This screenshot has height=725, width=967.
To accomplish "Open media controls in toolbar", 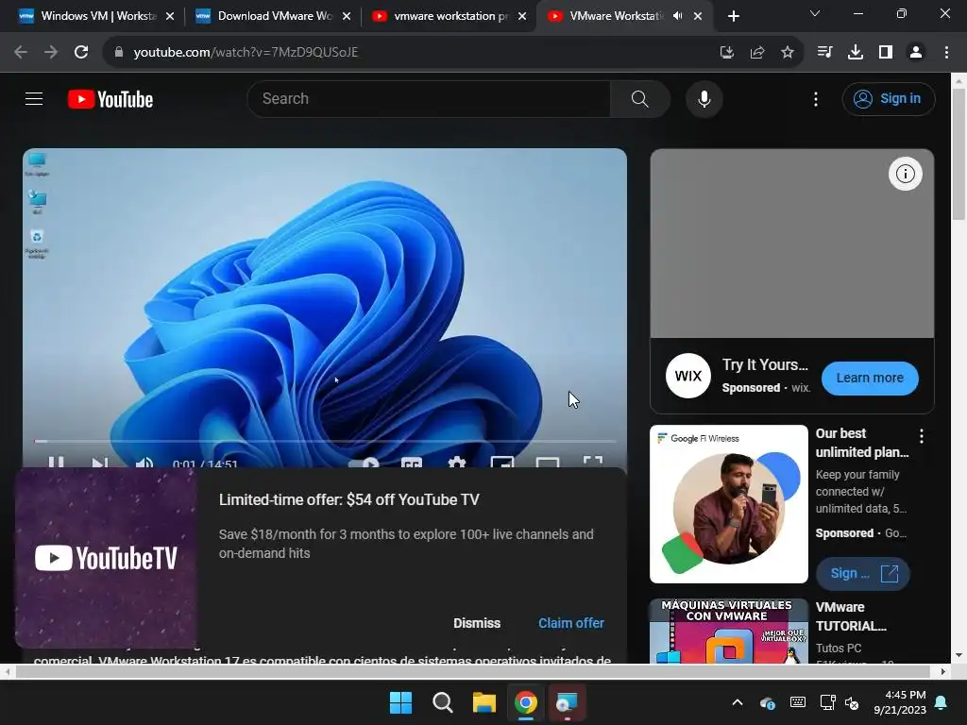I will click(x=824, y=52).
